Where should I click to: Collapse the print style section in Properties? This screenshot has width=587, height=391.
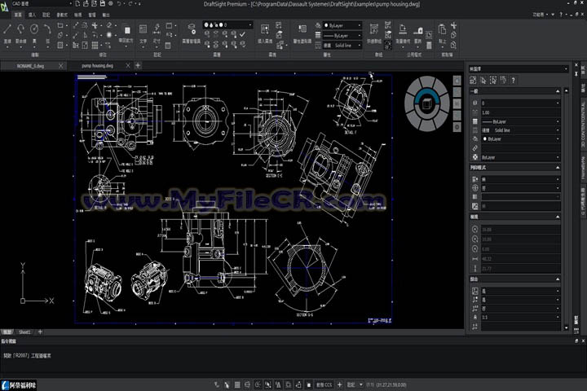558,168
